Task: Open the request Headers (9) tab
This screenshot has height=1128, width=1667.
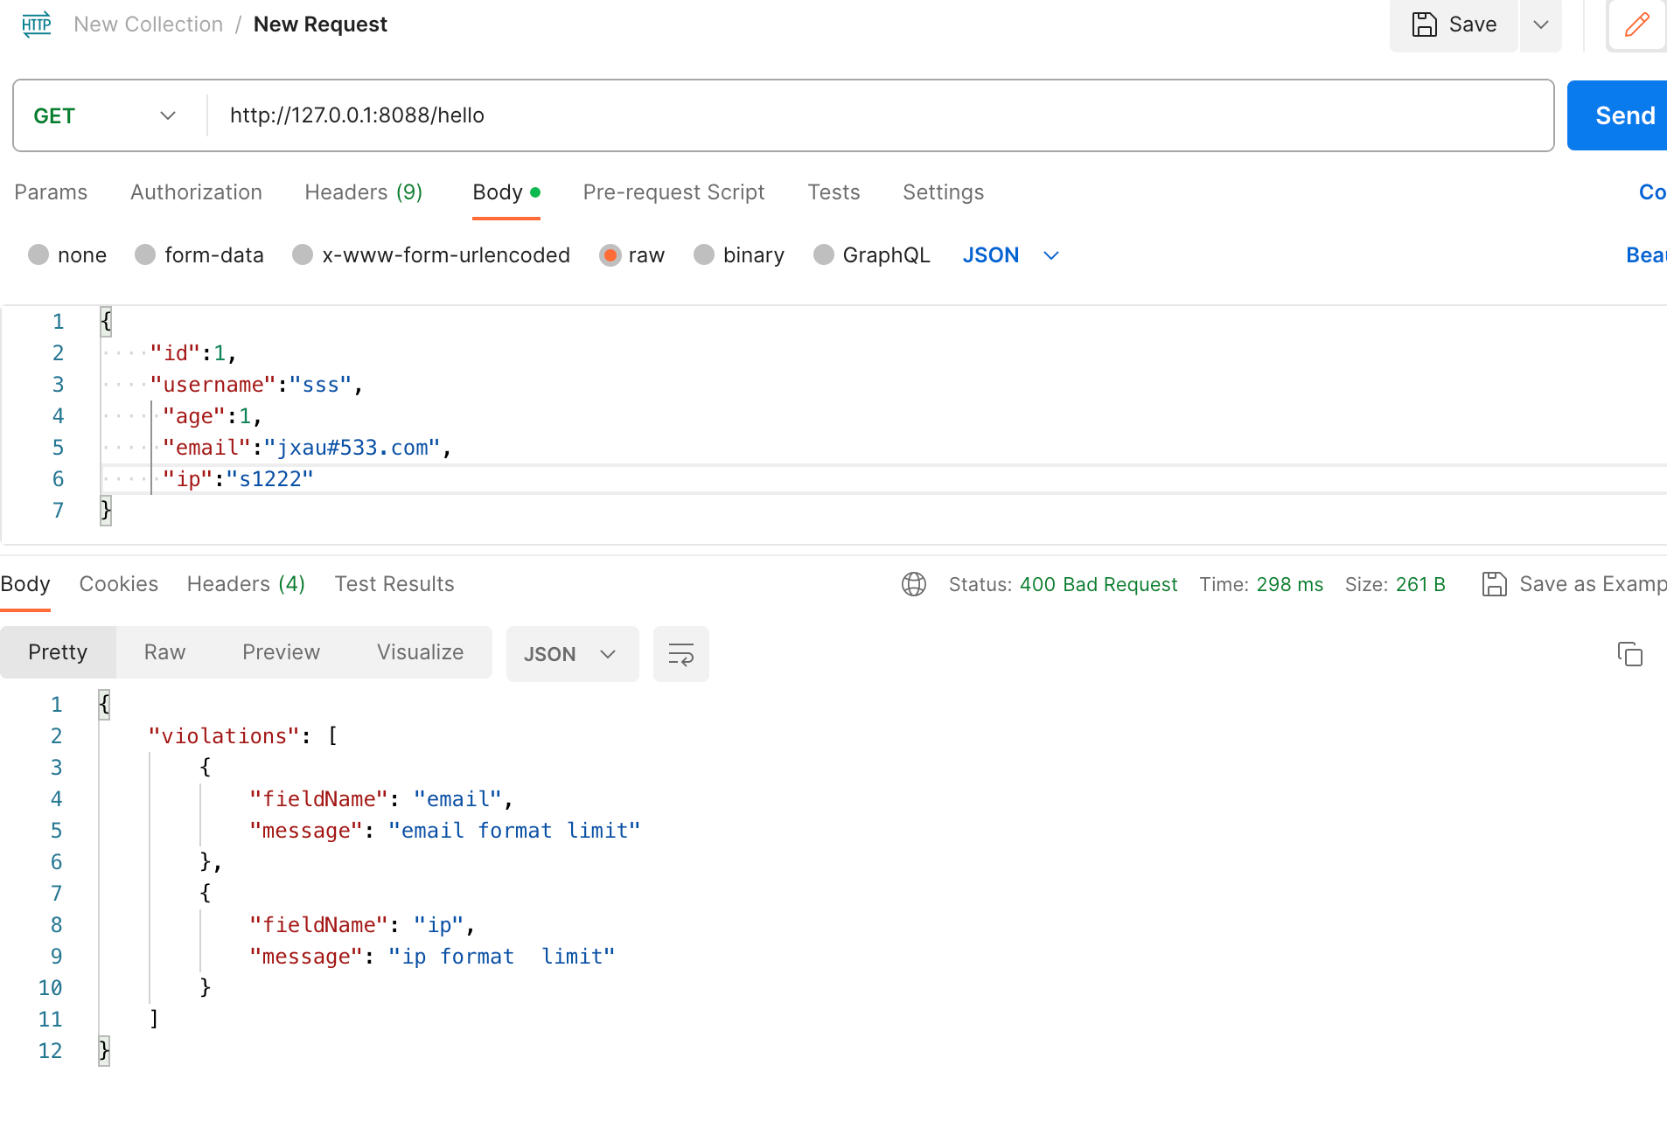Action: [364, 192]
